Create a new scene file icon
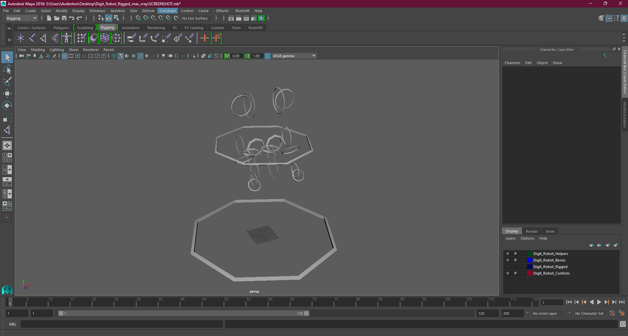The image size is (628, 336). (x=49, y=18)
